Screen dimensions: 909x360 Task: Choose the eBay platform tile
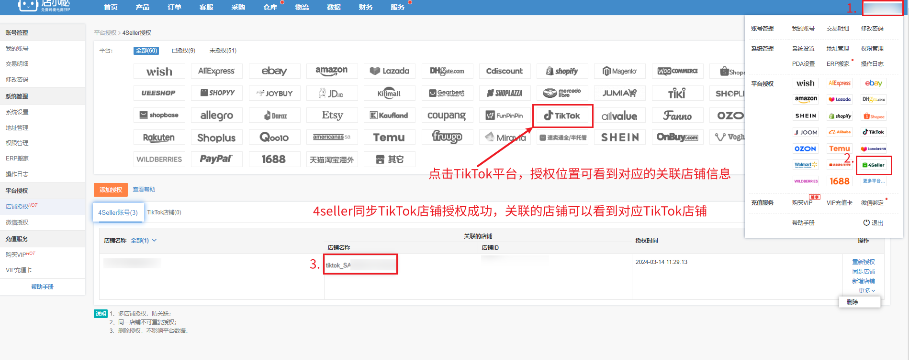274,71
